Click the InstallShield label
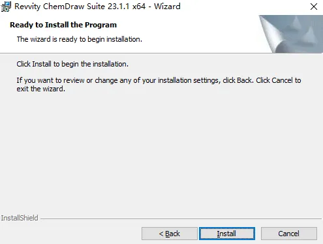323x244 pixels. [20, 218]
